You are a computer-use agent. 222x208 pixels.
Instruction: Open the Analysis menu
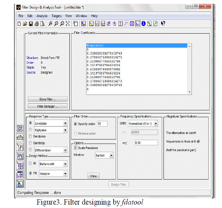pos(42,16)
